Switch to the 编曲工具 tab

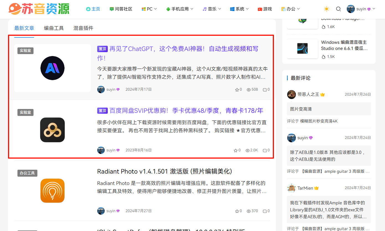pos(54,28)
